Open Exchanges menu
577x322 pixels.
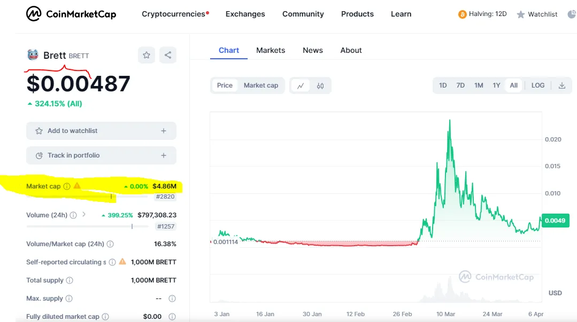(245, 14)
